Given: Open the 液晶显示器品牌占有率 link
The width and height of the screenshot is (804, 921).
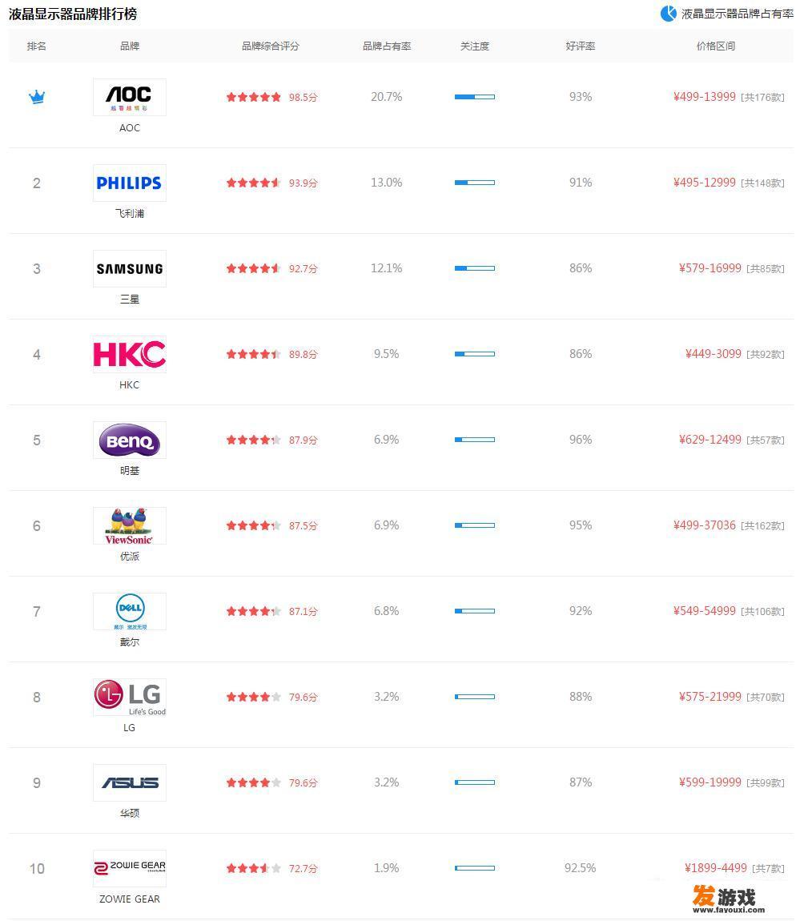Looking at the screenshot, I should [737, 14].
